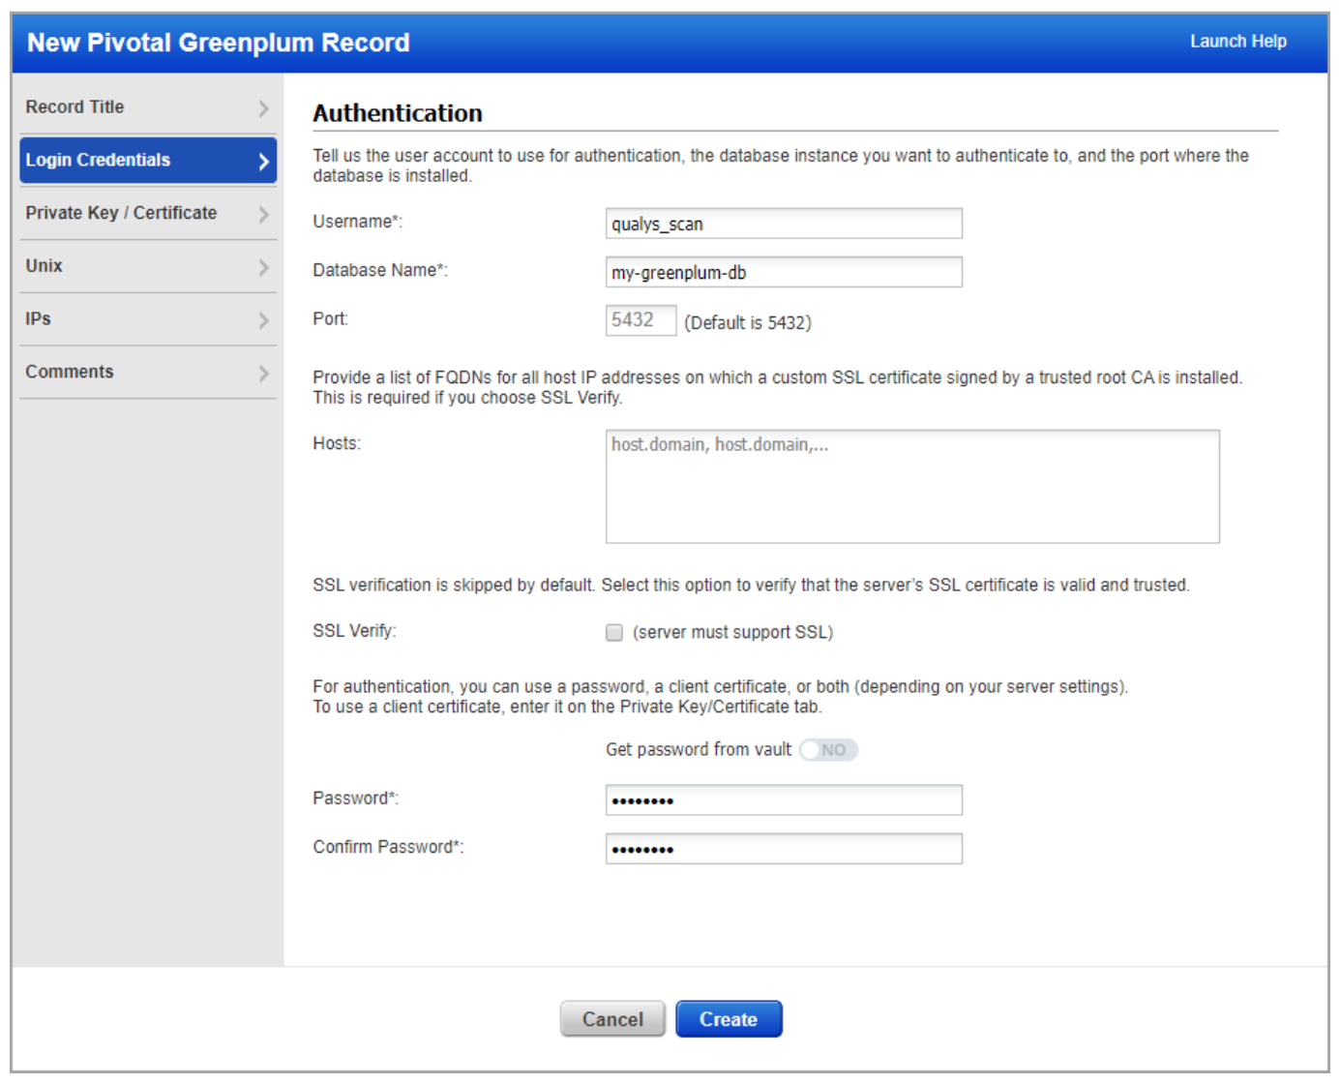Click the 'Hosts:' label
Screen dimensions: 1341x1084
pos(337,443)
